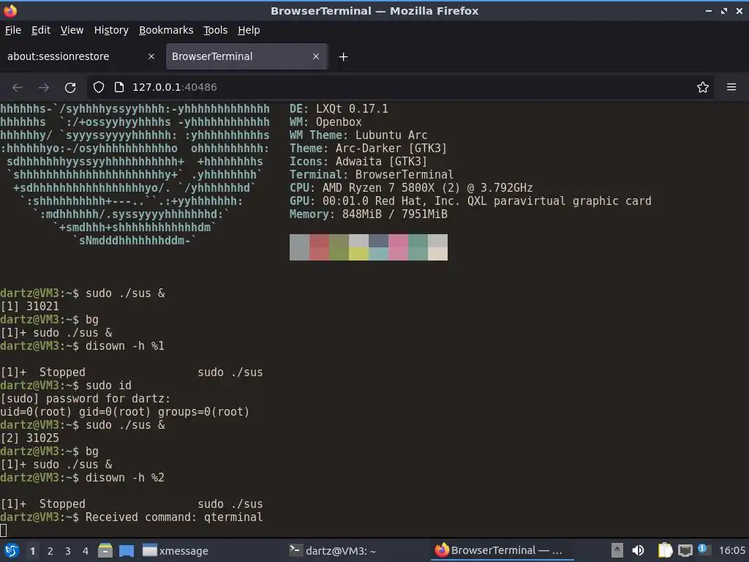Image resolution: width=749 pixels, height=562 pixels.
Task: Switch to workspace 3 in the pager
Action: tap(68, 551)
